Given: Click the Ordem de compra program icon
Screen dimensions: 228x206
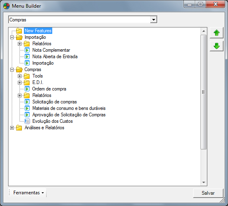Looking at the screenshot, I should 27,89.
